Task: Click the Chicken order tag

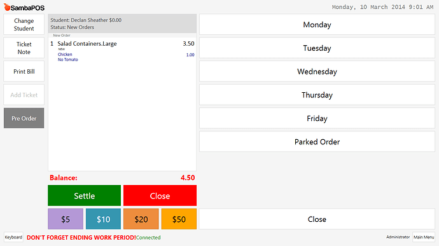Action: 65,54
